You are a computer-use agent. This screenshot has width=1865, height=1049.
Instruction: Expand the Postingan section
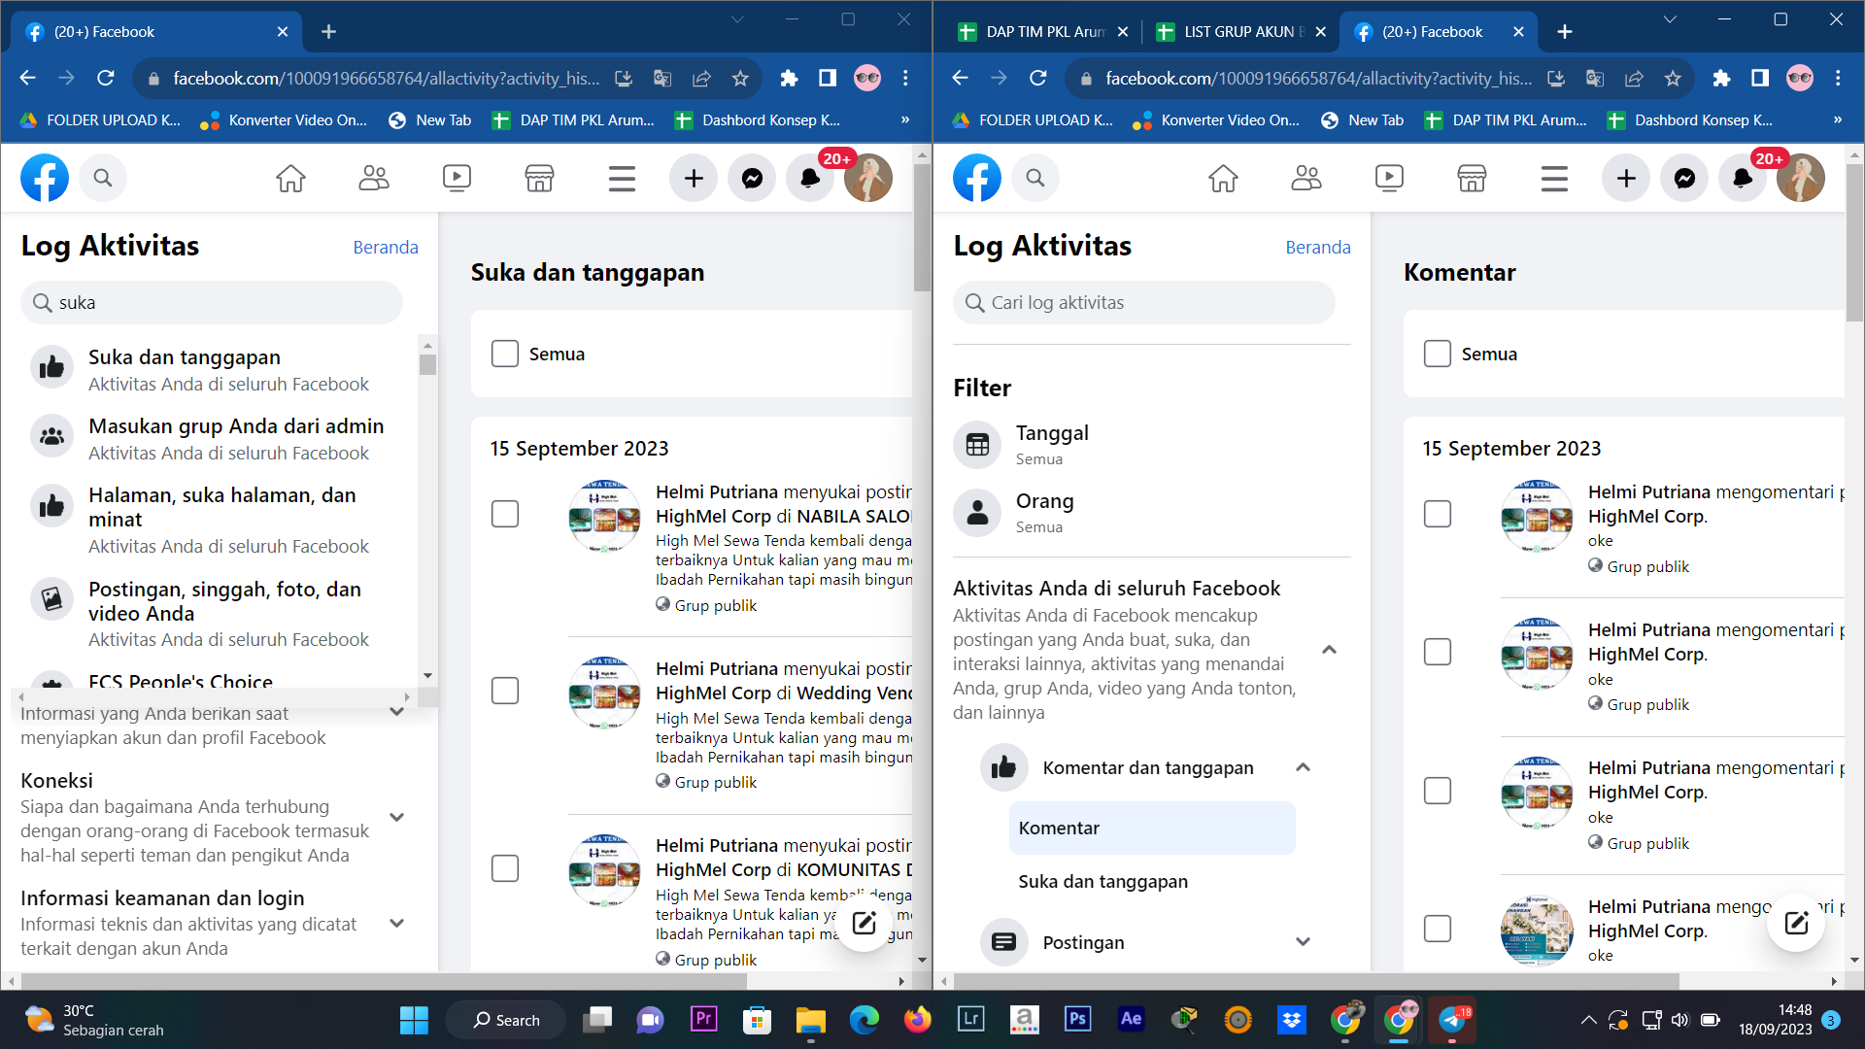[x=1303, y=942]
